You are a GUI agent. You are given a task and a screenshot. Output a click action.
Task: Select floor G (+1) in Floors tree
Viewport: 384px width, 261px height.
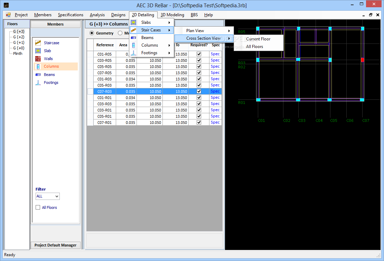tap(19, 42)
